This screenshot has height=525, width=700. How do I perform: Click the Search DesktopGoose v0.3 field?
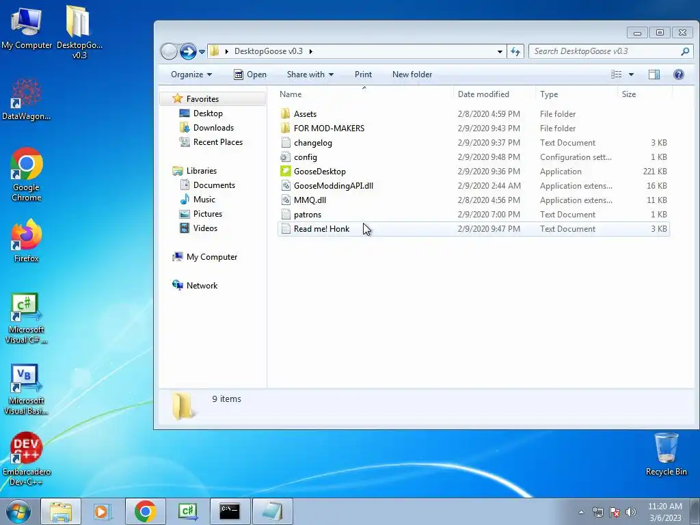coord(610,51)
